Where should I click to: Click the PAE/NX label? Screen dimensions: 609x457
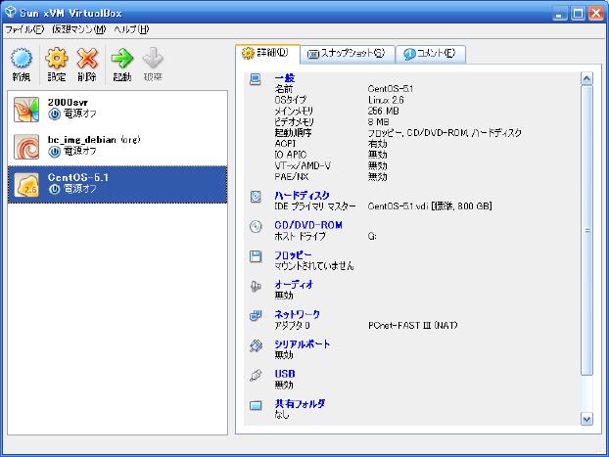pos(292,177)
